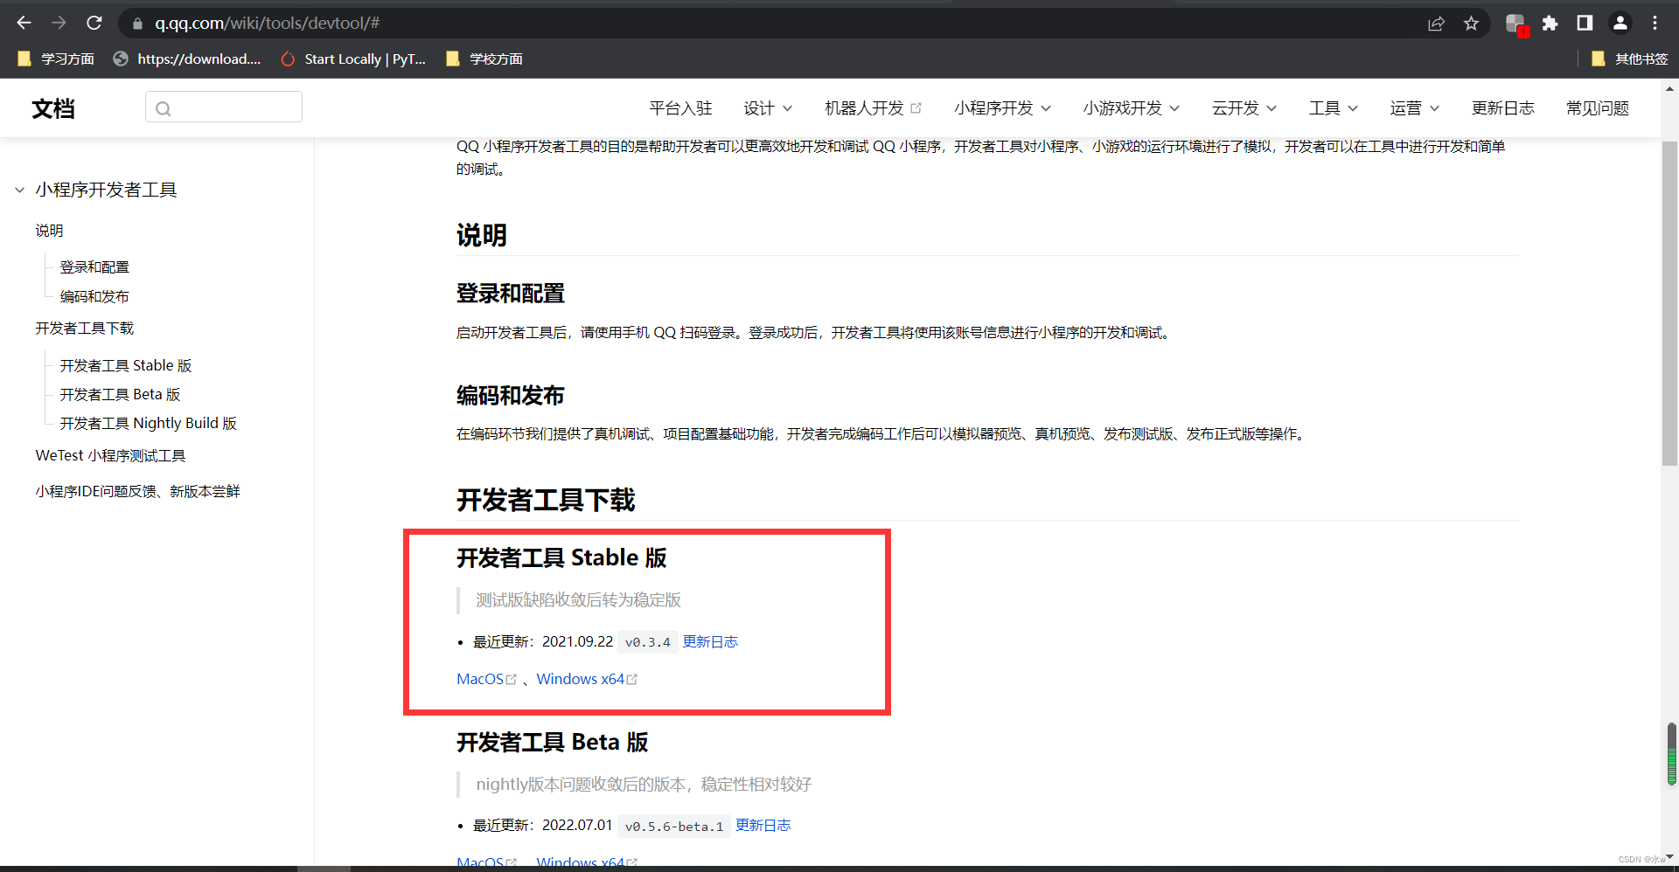1679x872 pixels.
Task: Open Beta version 更新日志 link
Action: point(763,825)
